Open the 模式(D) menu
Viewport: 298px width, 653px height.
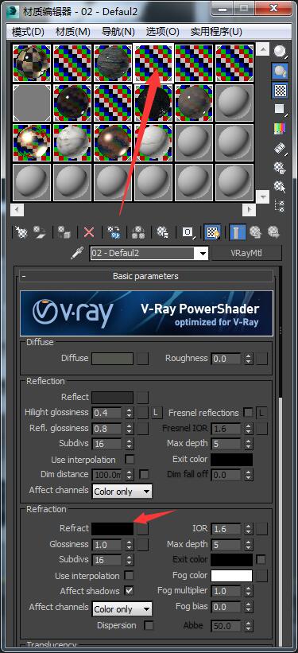coord(28,32)
